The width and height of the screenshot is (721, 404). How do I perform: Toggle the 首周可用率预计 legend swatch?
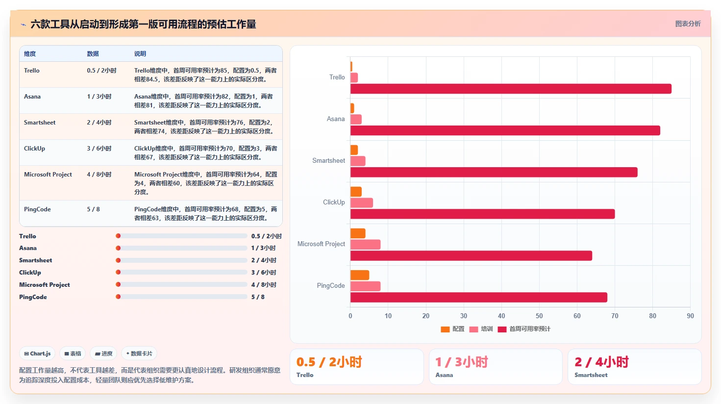[x=502, y=329]
